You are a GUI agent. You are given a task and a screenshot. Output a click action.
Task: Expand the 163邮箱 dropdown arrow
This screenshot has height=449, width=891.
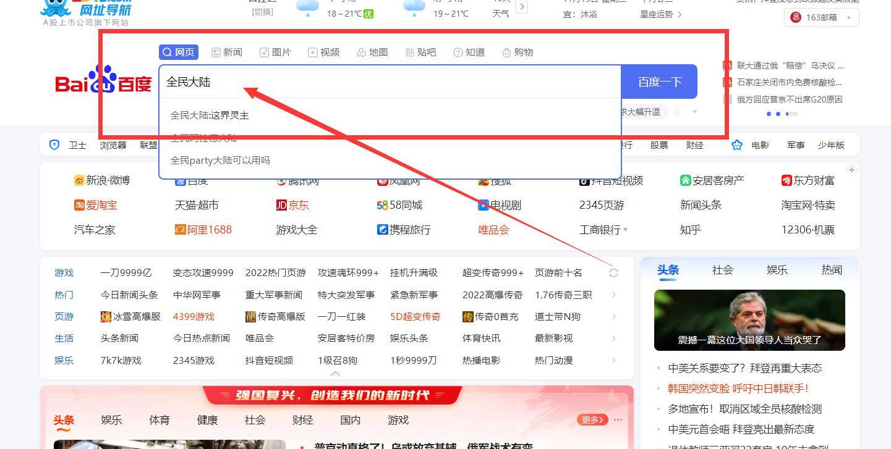(x=848, y=18)
